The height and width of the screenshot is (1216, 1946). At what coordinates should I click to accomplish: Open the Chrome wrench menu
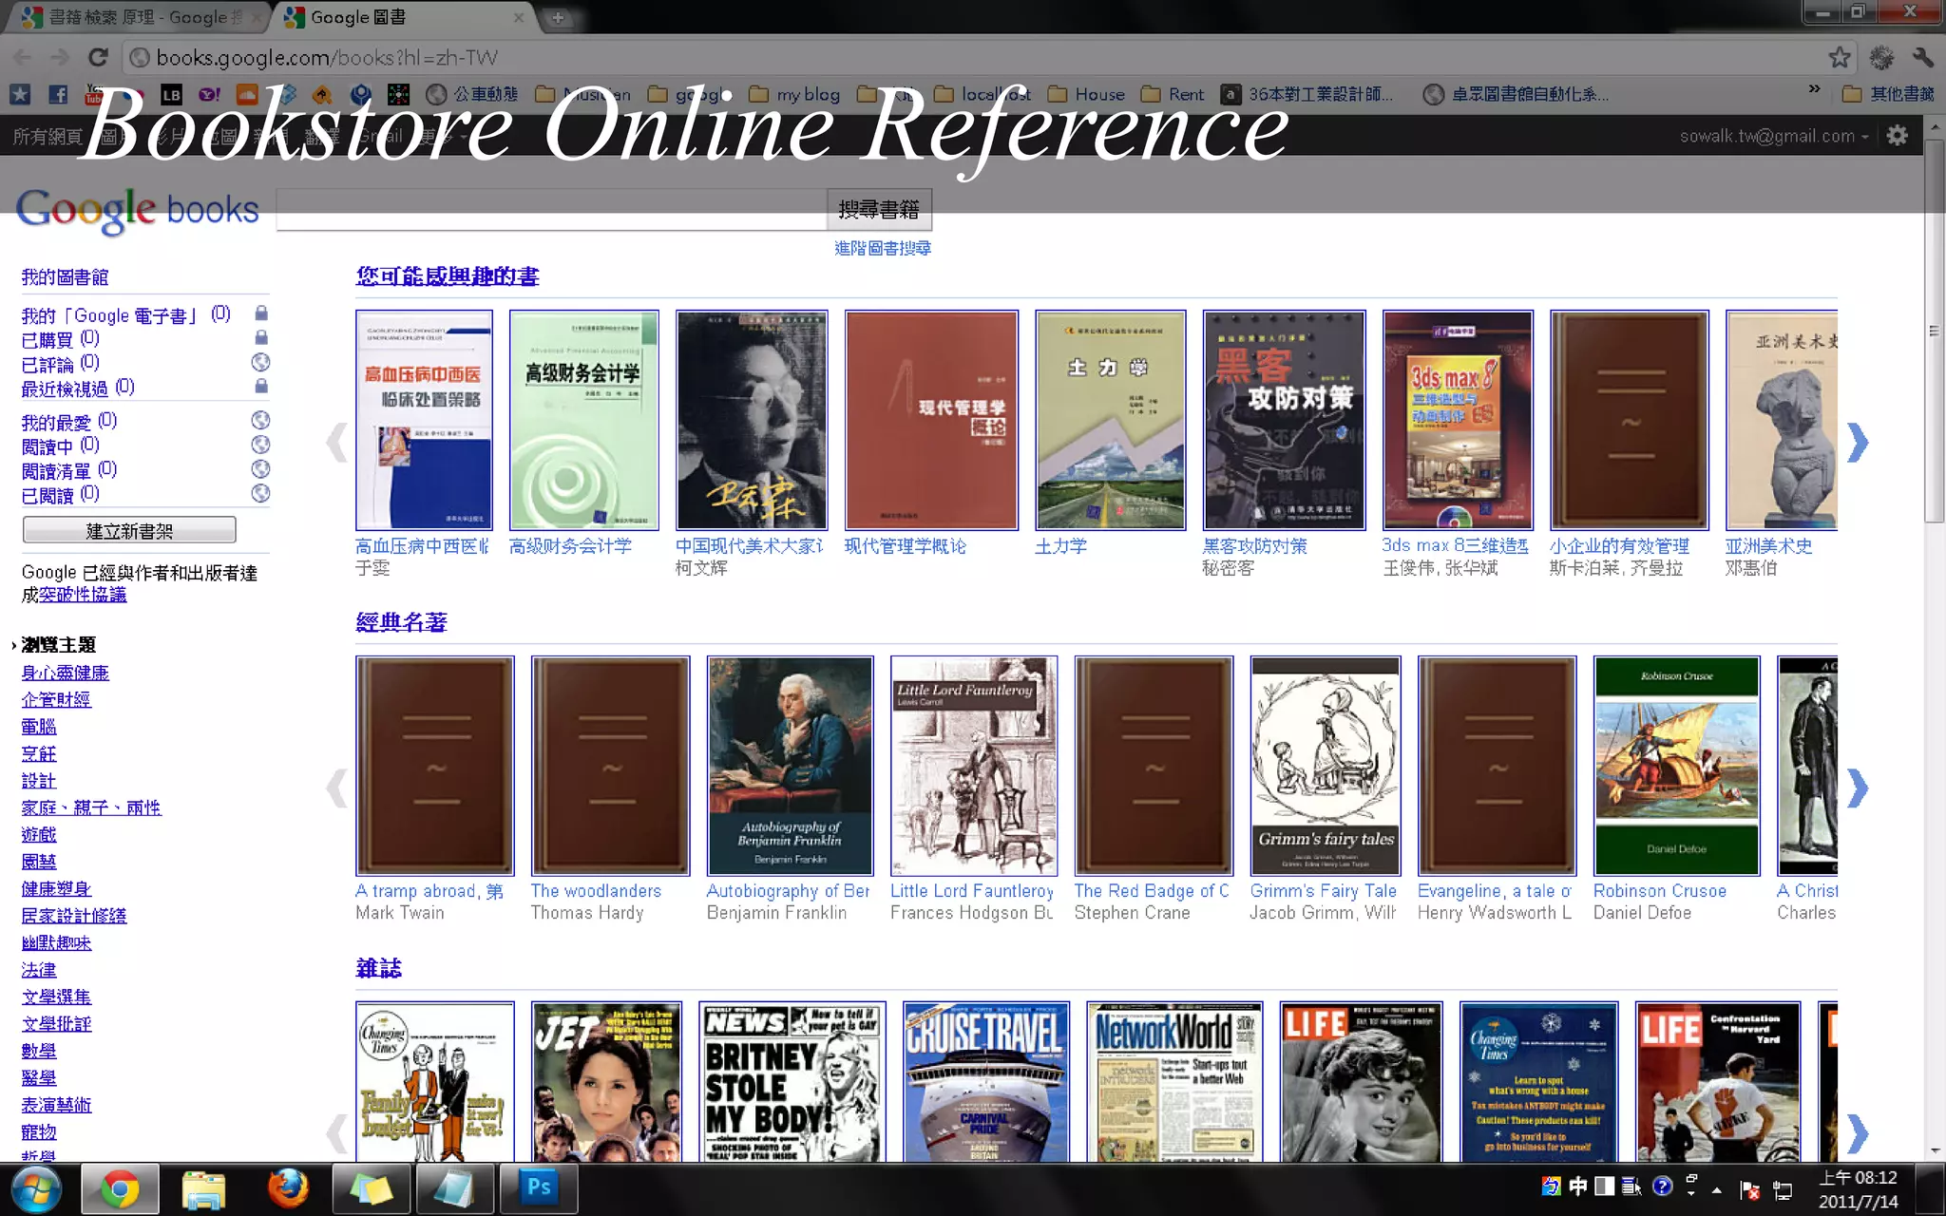(1922, 58)
